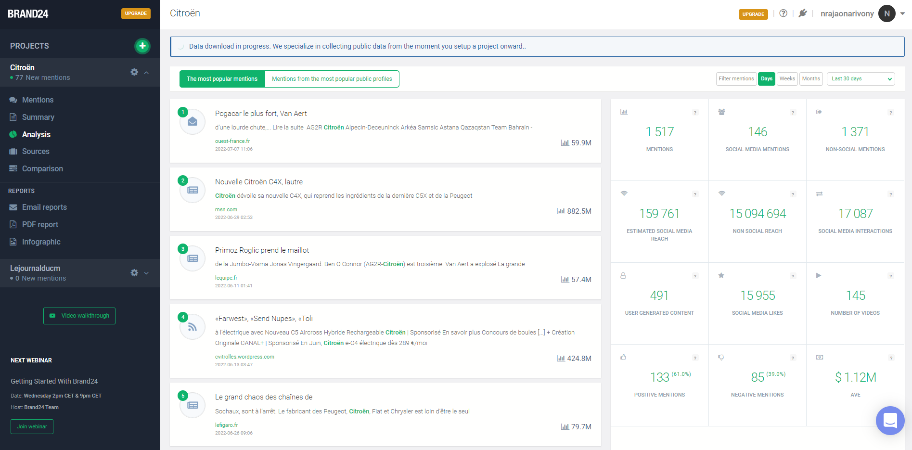Image resolution: width=912 pixels, height=450 pixels.
Task: Expand account dropdown arrow
Action: tap(902, 13)
